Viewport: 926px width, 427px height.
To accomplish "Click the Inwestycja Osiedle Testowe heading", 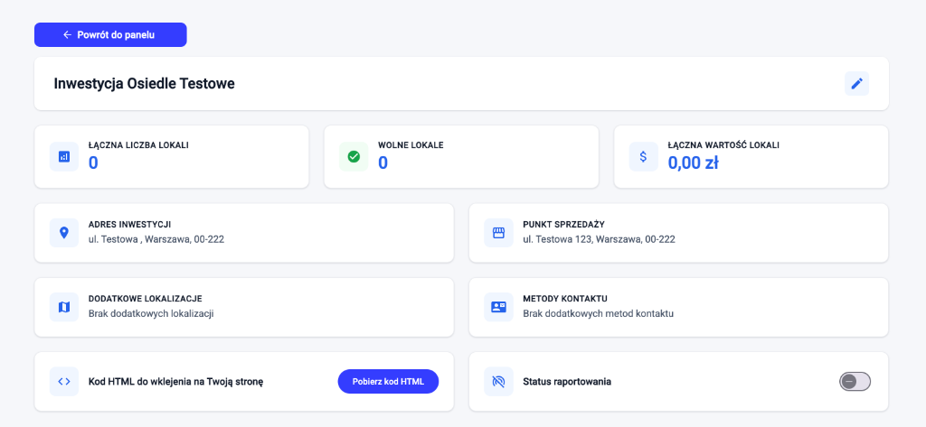I will [145, 84].
